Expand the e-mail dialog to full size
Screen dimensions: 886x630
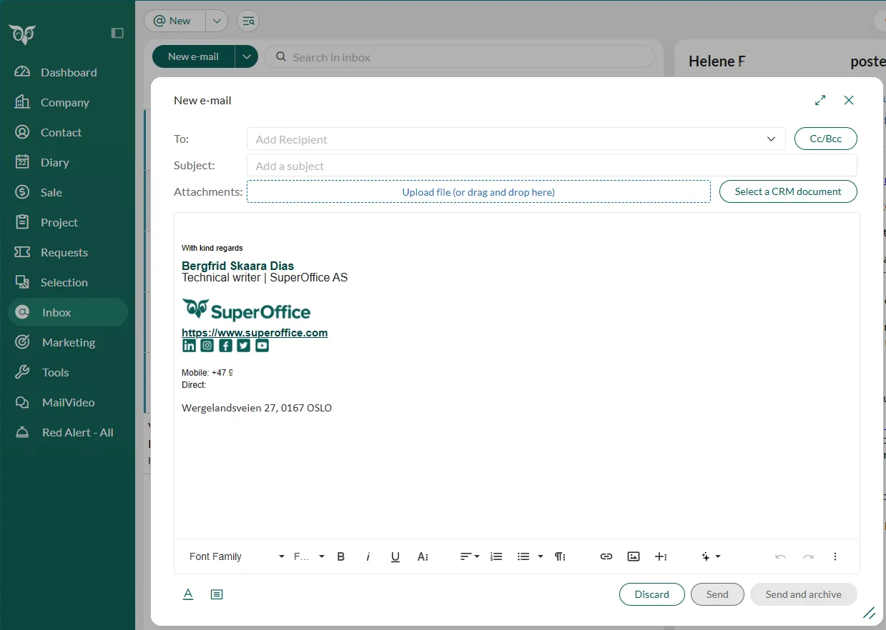[820, 101]
